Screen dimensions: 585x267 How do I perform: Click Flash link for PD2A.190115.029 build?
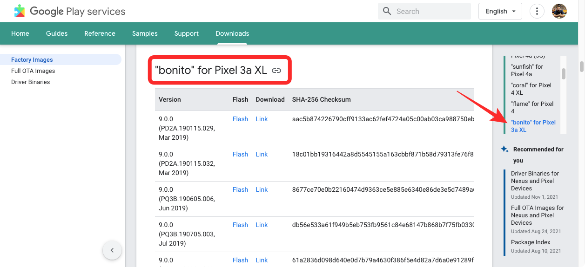240,119
